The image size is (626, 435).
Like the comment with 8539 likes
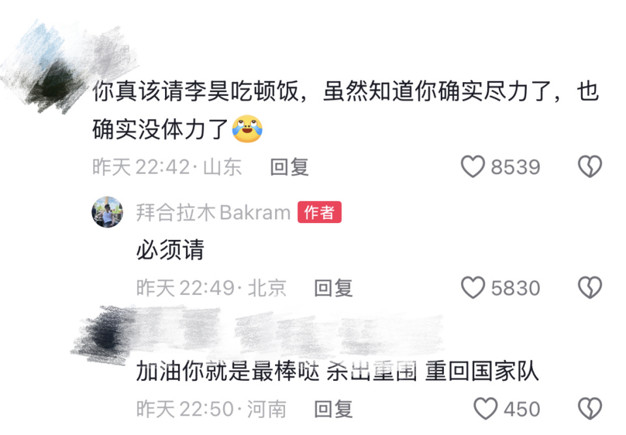pyautogui.click(x=473, y=166)
